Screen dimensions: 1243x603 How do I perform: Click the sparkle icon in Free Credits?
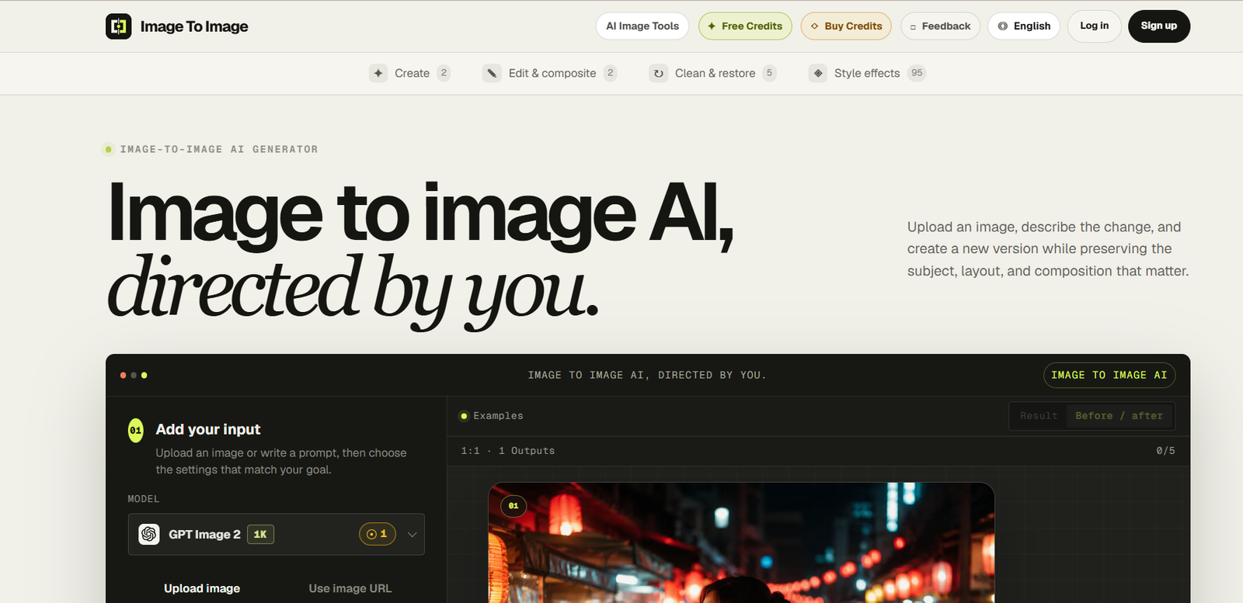click(712, 26)
